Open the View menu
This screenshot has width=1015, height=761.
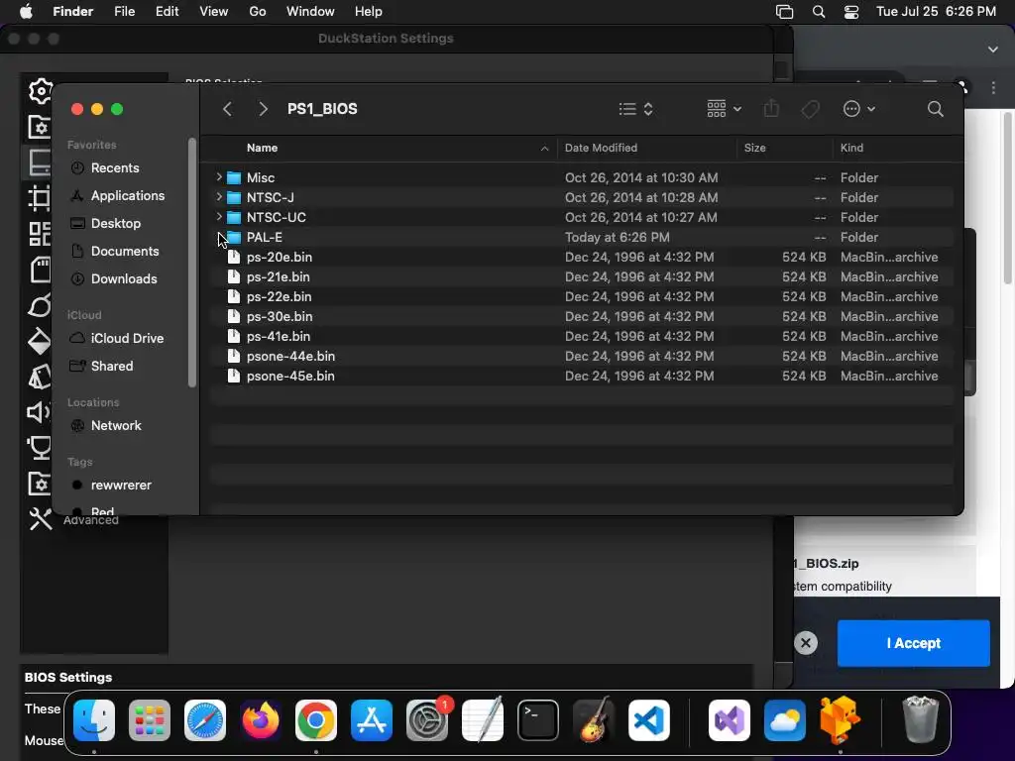coord(214,12)
